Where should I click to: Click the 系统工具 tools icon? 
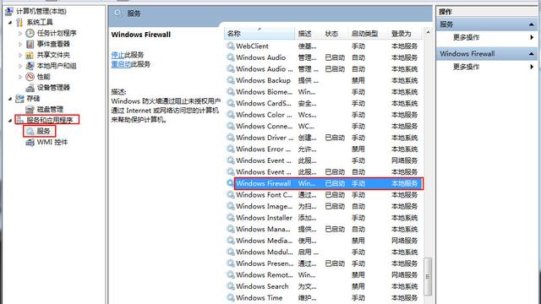coord(19,23)
